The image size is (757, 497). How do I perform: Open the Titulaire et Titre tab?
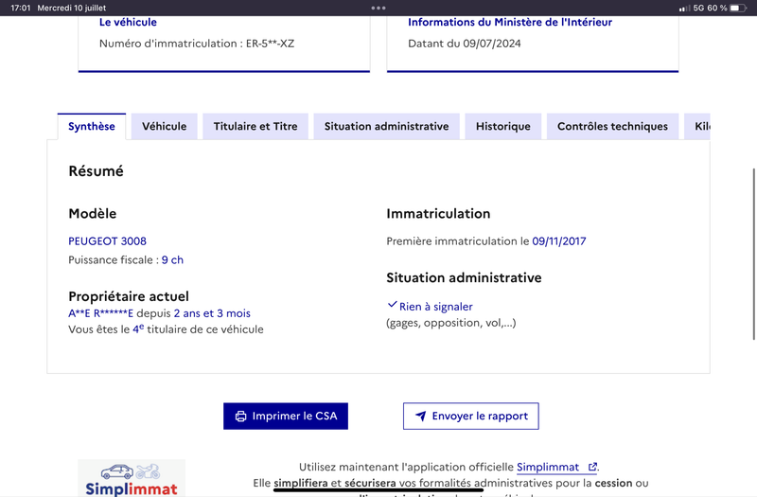[255, 126]
